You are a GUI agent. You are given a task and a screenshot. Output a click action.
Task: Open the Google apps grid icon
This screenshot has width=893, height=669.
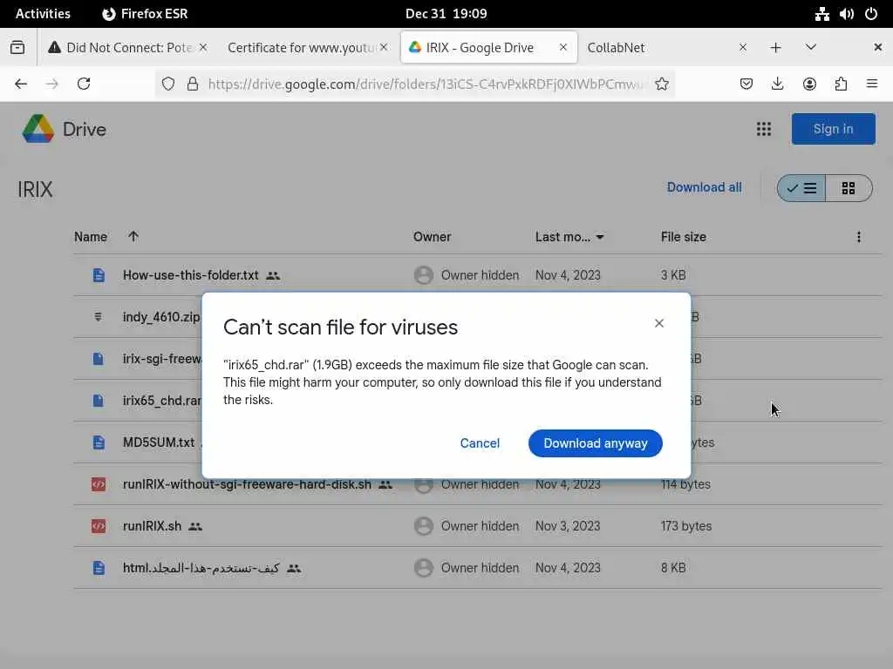764,129
